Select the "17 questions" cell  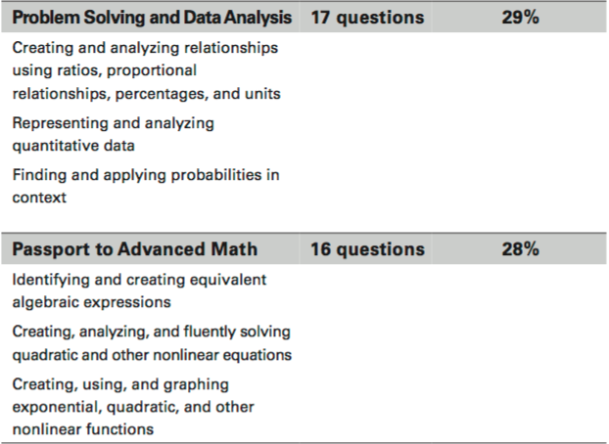pyautogui.click(x=367, y=18)
